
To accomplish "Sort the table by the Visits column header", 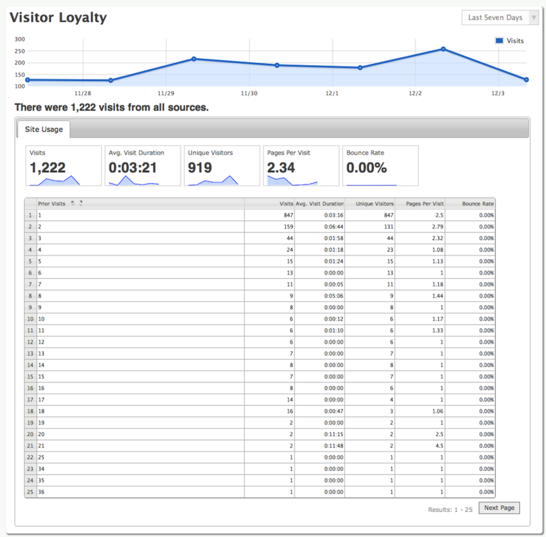I will click(285, 203).
